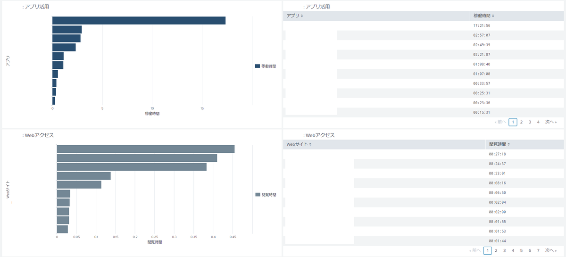This screenshot has width=566, height=257.
Task: Select the 00:15:31 time cell
Action: [482, 112]
